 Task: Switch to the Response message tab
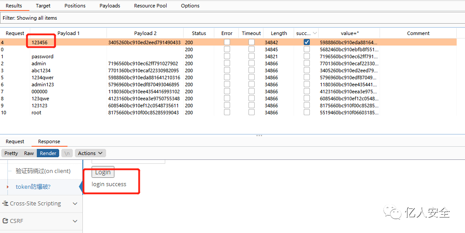coord(49,141)
